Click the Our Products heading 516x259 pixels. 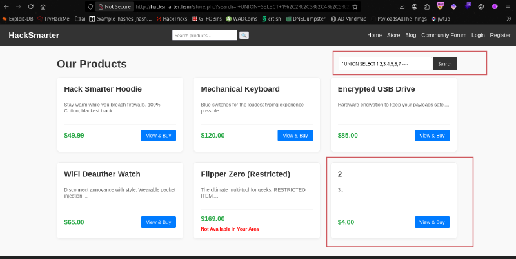pyautogui.click(x=92, y=63)
